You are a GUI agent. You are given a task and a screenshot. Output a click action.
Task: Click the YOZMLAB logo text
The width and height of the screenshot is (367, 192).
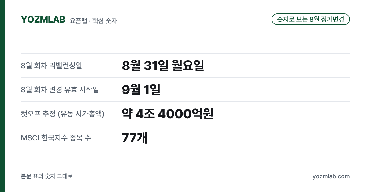click(43, 20)
